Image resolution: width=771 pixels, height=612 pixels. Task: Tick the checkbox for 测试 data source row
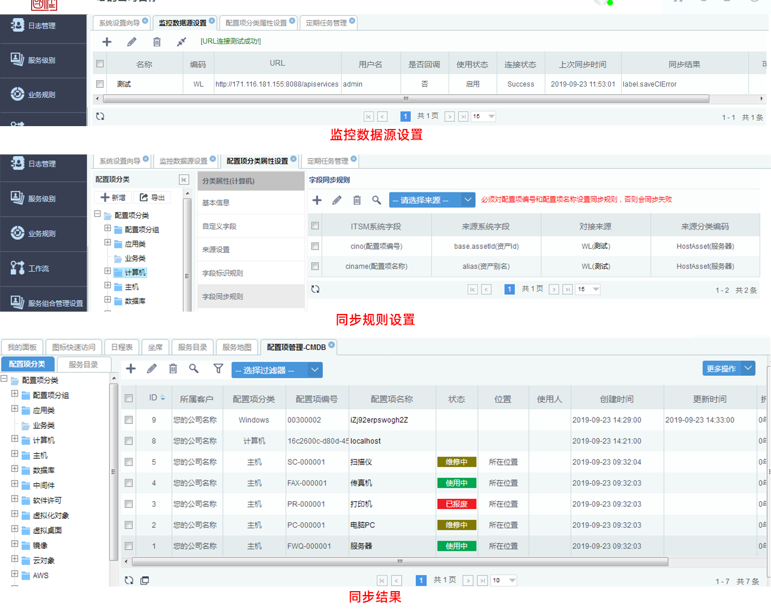100,84
